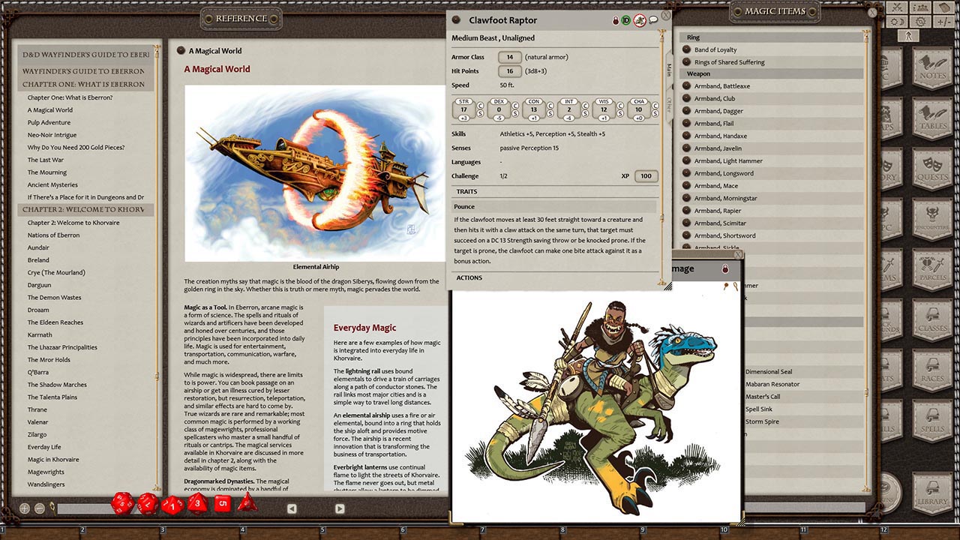Roll the red d20 die
960x540 pixels.
(121, 504)
